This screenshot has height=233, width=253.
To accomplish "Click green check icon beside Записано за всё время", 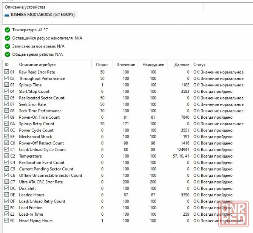I will (x=8, y=46).
